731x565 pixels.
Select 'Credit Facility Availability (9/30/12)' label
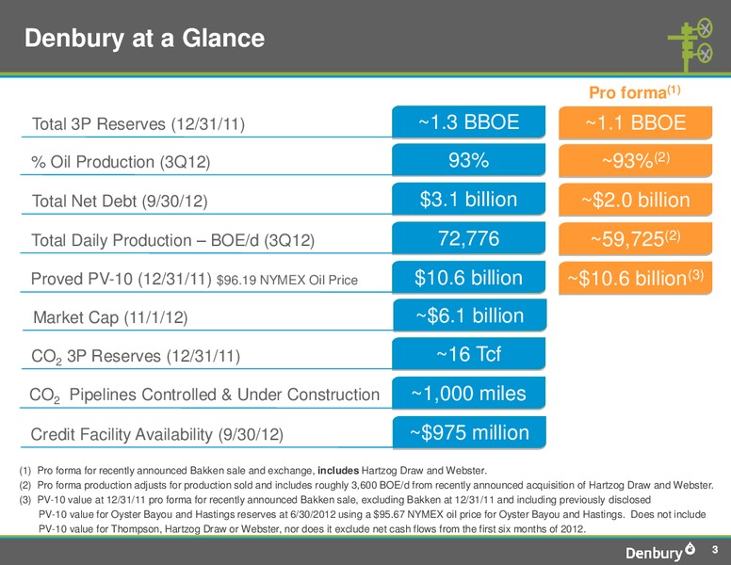tap(157, 434)
